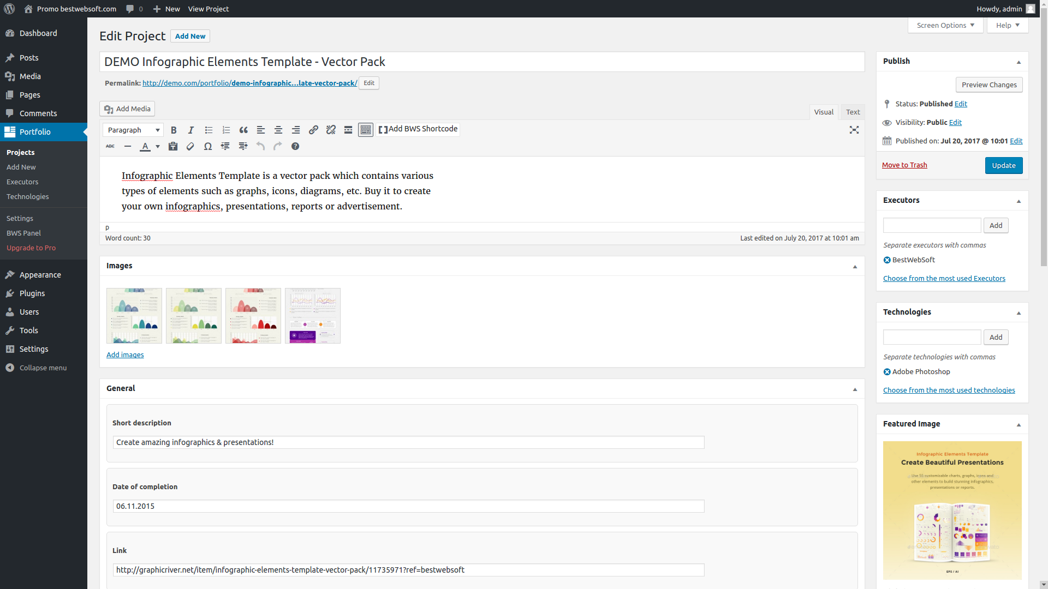The image size is (1048, 589).
Task: Switch to the Text editor tab
Action: (x=853, y=112)
